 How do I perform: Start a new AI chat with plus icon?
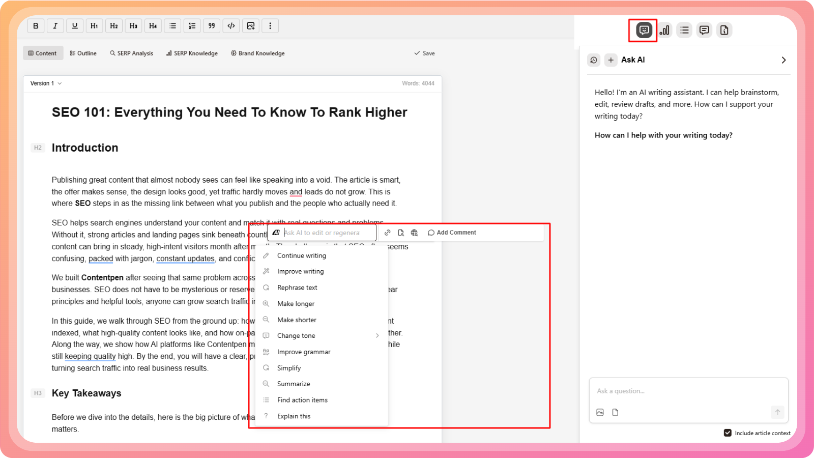click(610, 60)
